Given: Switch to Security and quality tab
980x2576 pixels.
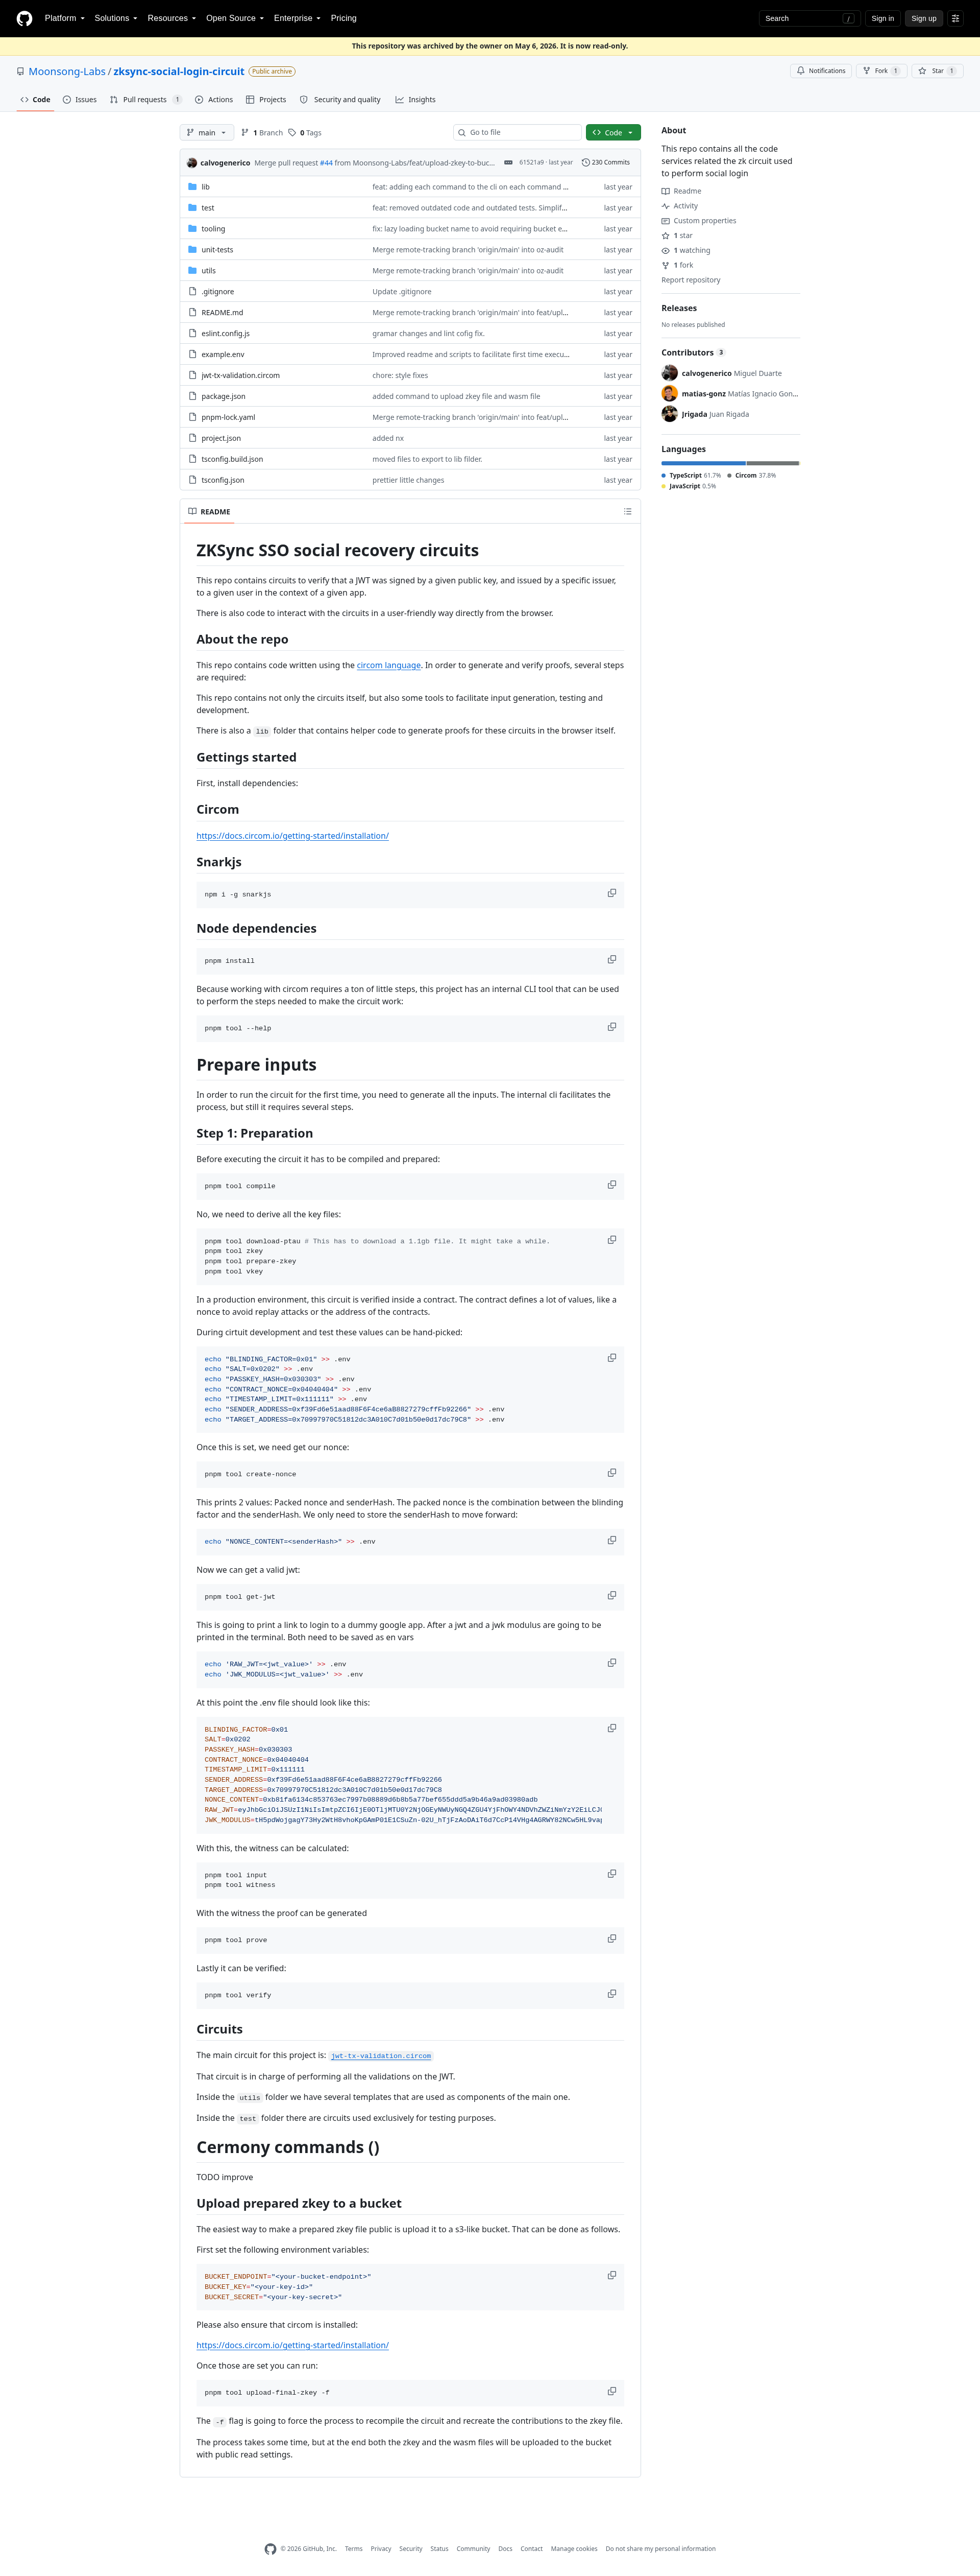Looking at the screenshot, I should click(339, 100).
